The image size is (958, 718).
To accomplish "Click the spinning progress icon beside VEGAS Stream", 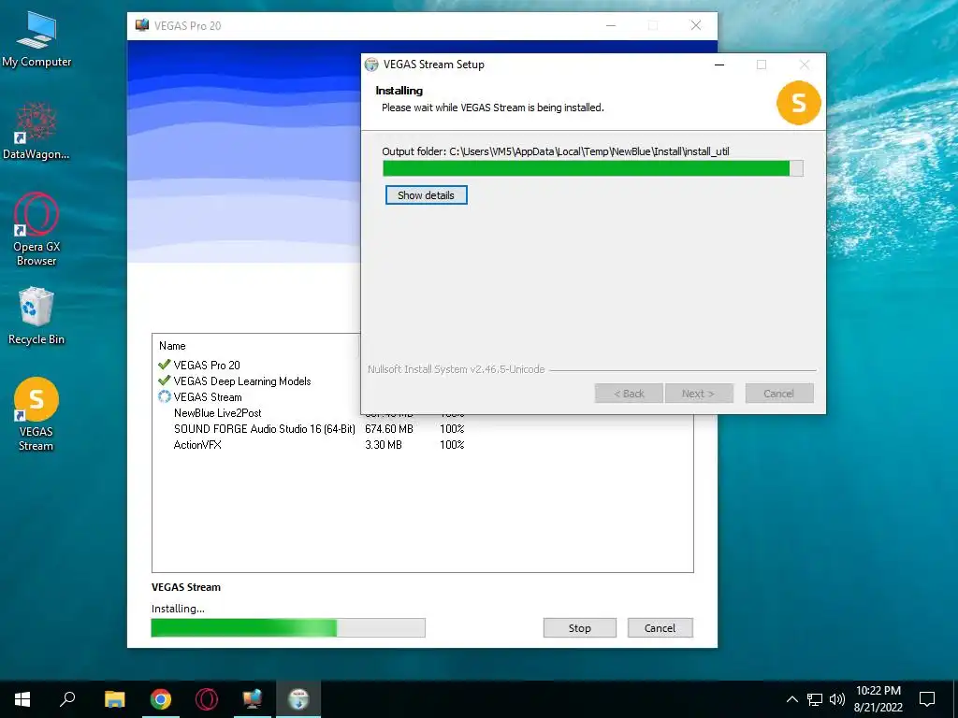I will [164, 396].
